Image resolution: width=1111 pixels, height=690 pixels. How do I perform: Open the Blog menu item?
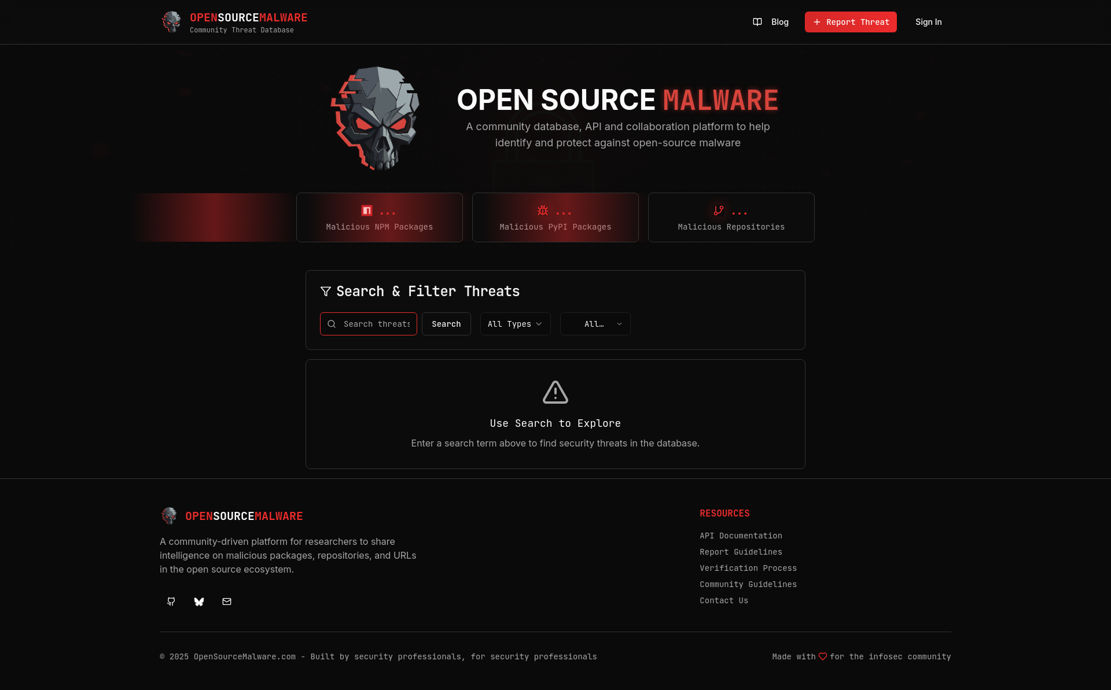click(x=779, y=22)
